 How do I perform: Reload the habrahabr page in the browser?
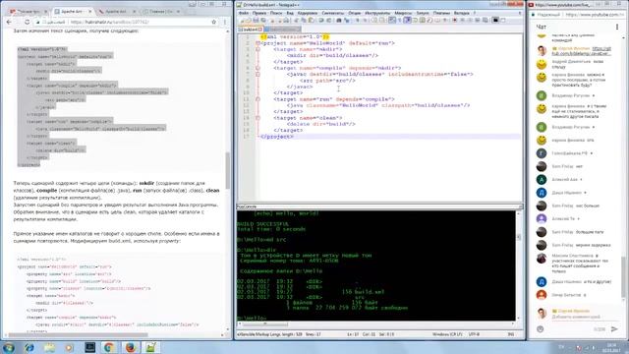point(27,22)
